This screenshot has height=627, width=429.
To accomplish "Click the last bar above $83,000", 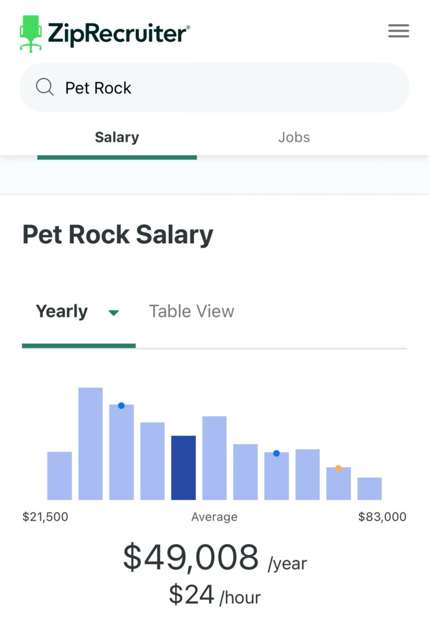I will 369,488.
